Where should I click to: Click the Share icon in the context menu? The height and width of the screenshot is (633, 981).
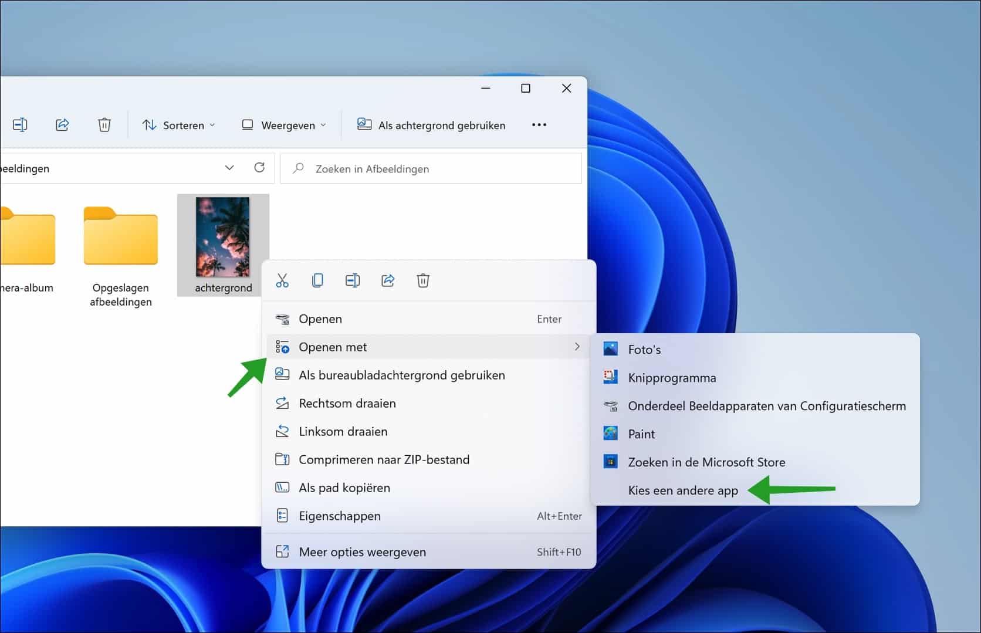click(388, 280)
